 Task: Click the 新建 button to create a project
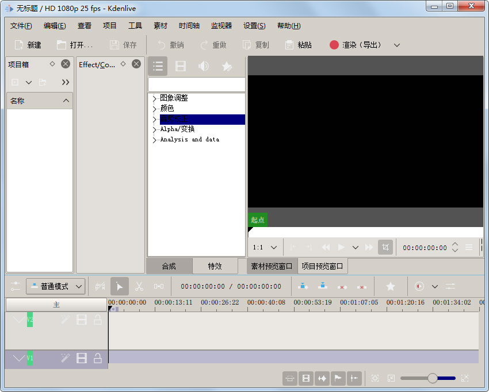[x=28, y=44]
